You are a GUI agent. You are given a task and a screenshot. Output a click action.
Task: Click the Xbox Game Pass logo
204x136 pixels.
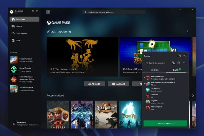click(x=58, y=23)
